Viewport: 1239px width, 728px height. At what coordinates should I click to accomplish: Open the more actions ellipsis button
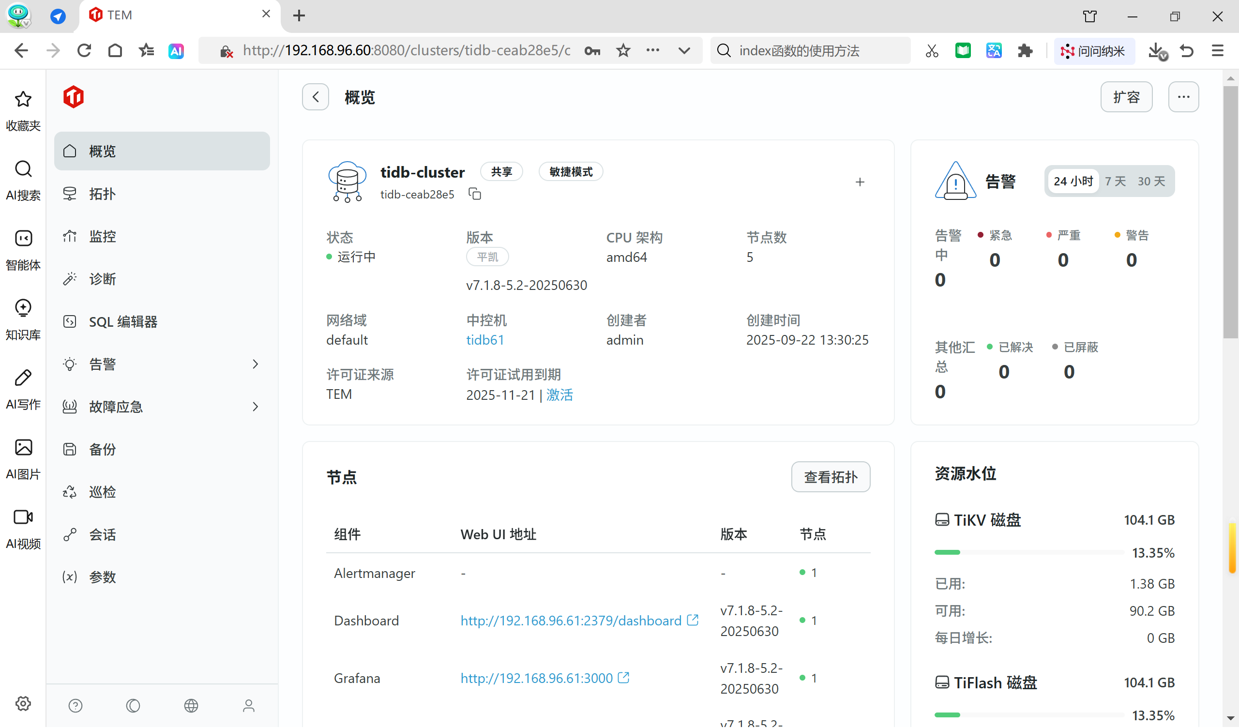click(1184, 97)
